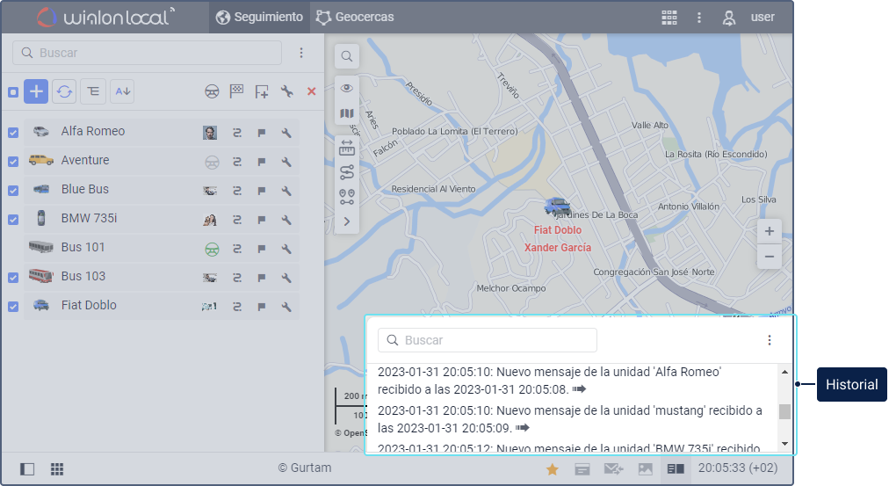Select the routing tool on map

(347, 172)
